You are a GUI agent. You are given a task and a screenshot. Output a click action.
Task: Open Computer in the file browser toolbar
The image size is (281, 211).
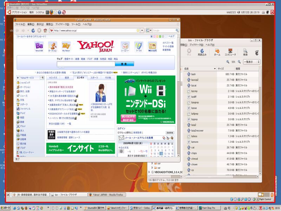click(x=230, y=52)
